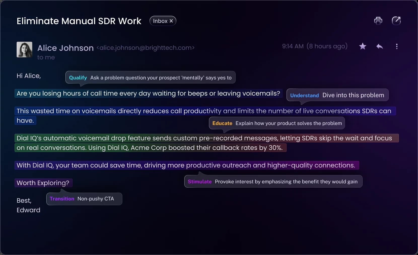Click the "Worth Exploring?" line

pyautogui.click(x=43, y=183)
